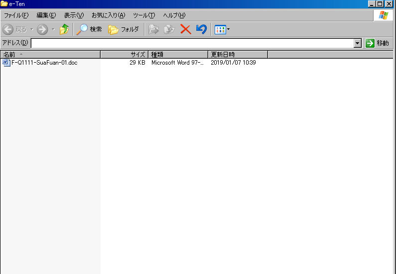396x274 pixels.
Task: Click the red X Delete icon
Action: tap(186, 29)
